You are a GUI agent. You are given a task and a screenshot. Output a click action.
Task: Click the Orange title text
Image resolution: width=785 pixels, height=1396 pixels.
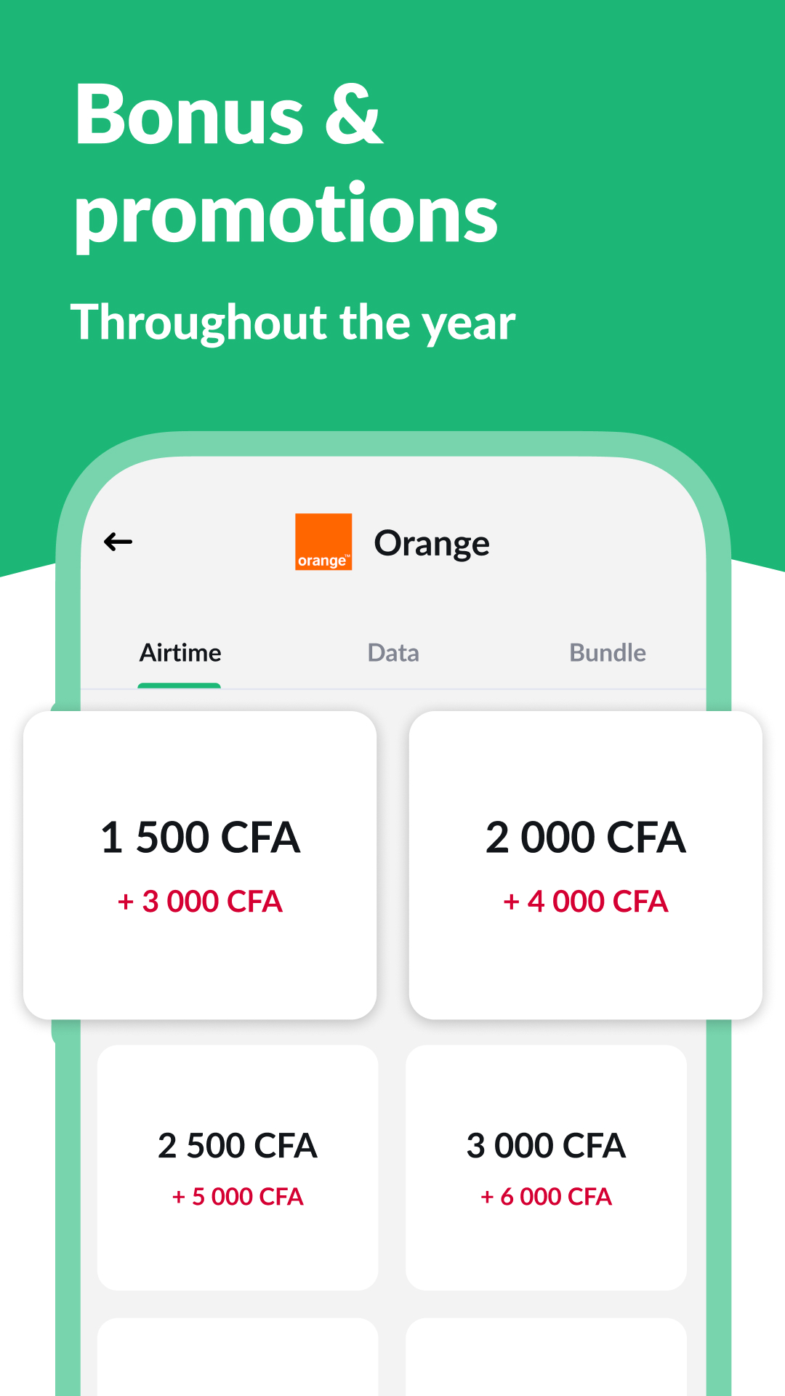(432, 543)
